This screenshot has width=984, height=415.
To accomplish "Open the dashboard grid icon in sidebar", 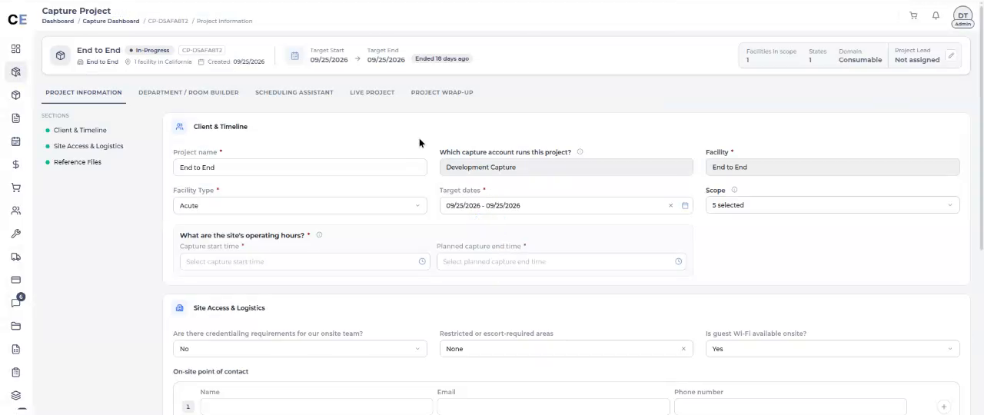I will [x=15, y=48].
